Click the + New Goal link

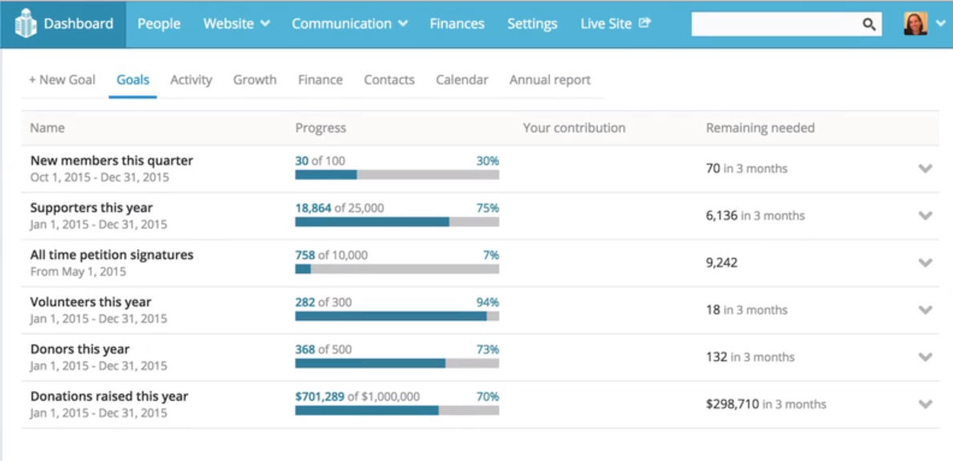(62, 80)
